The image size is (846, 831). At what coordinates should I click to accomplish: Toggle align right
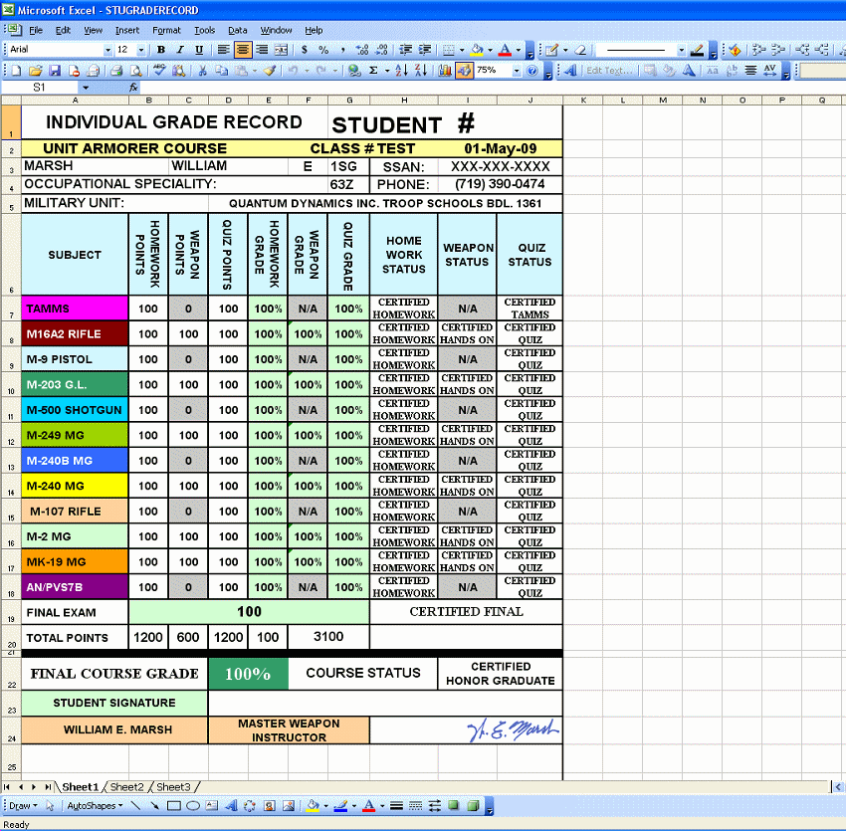(x=262, y=50)
